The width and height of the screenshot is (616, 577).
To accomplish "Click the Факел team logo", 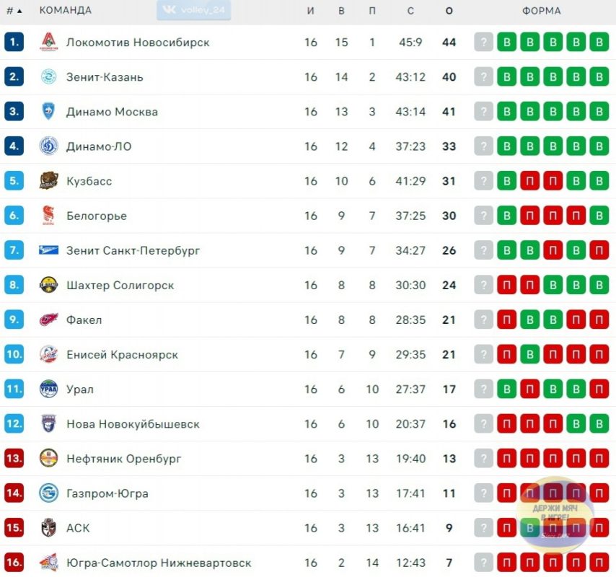I will (49, 320).
